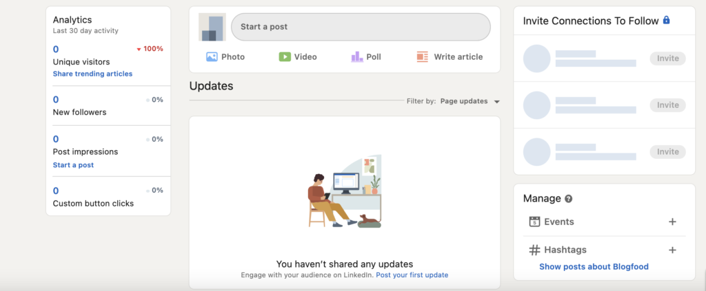Click the green Video icon
The width and height of the screenshot is (706, 291).
(285, 57)
